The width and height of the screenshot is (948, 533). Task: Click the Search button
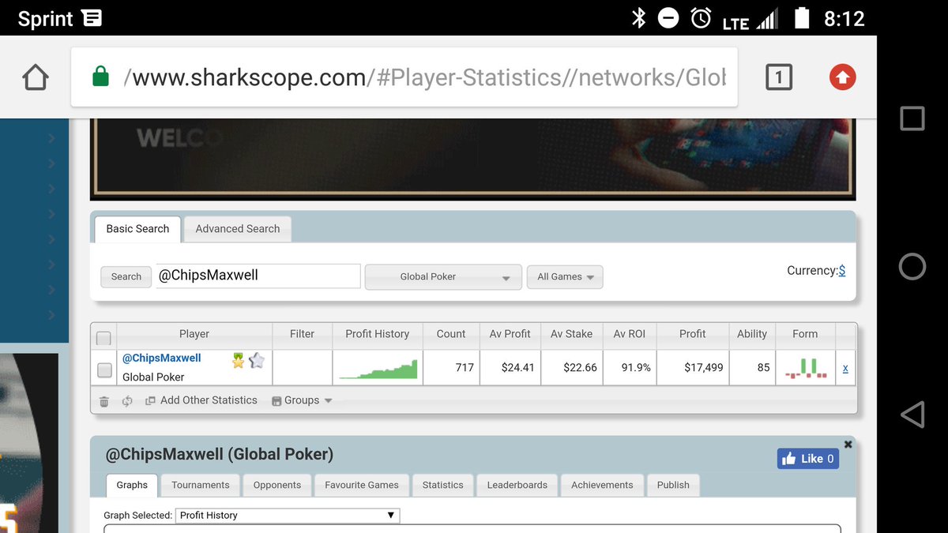(x=126, y=277)
